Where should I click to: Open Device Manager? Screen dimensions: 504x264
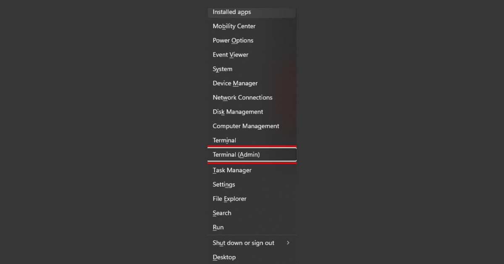pos(235,83)
